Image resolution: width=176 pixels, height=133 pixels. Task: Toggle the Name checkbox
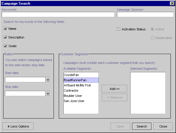[6, 29]
